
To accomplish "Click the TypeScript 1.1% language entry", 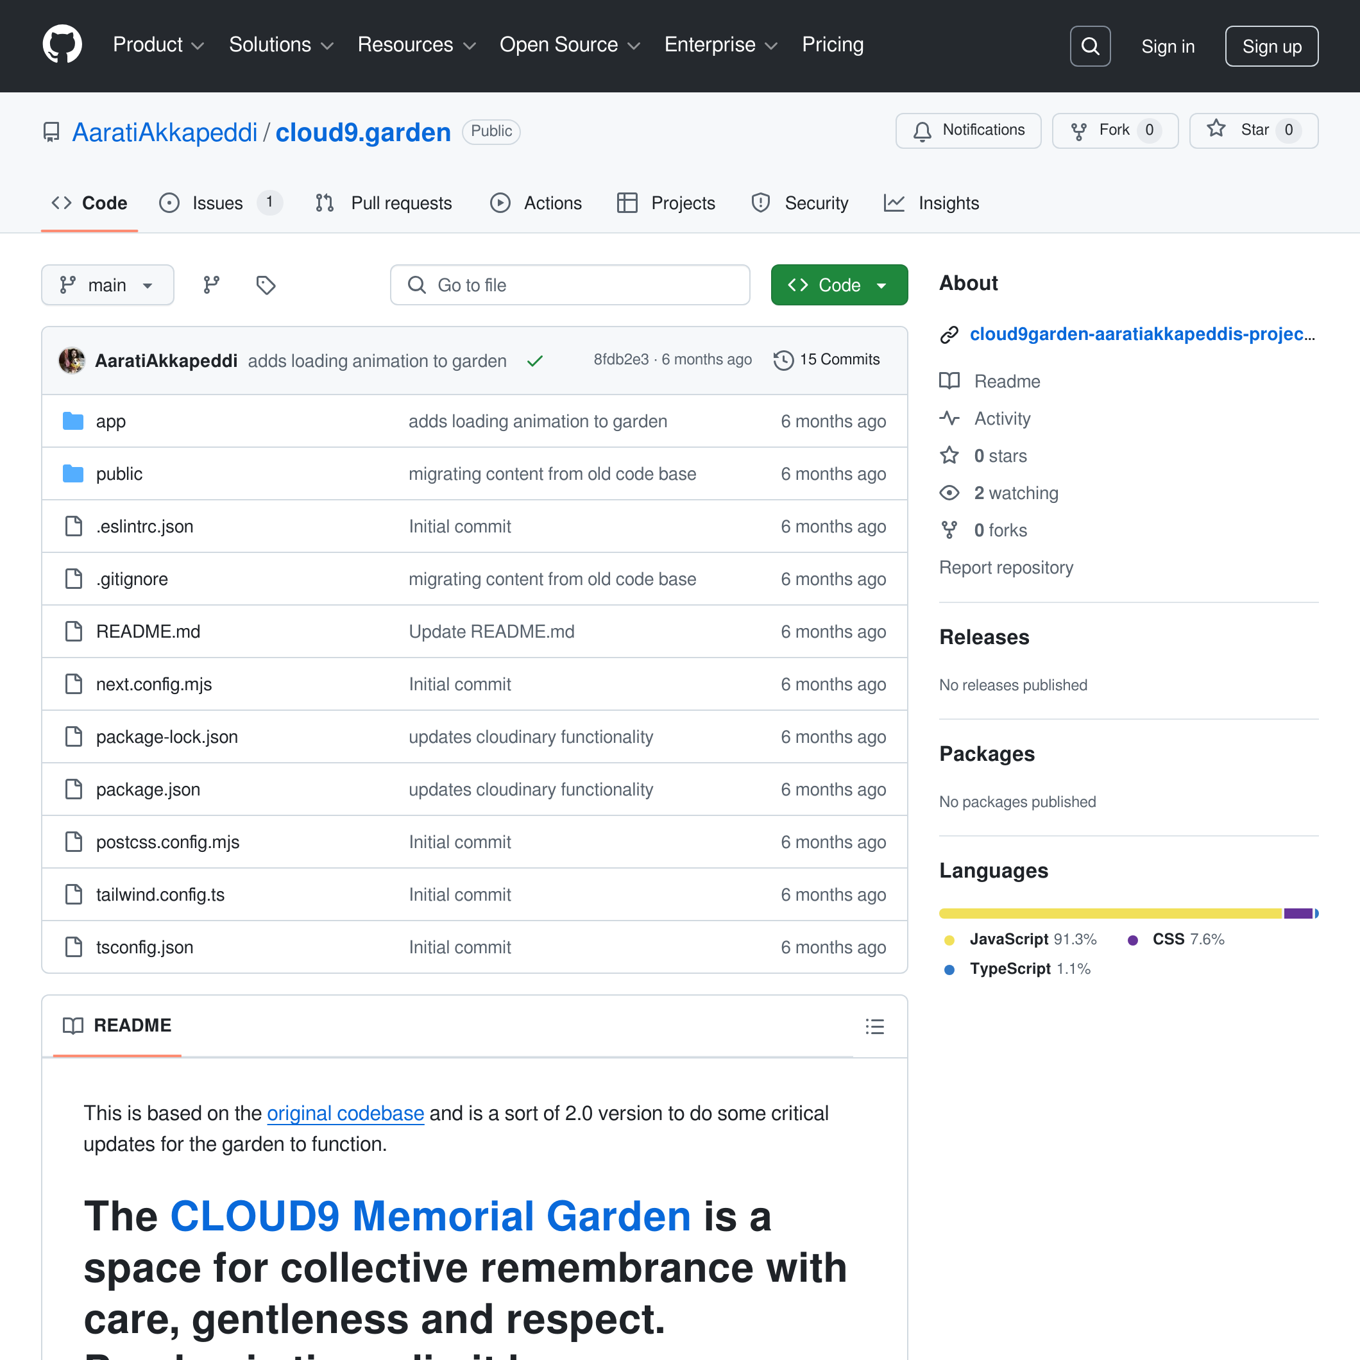I will 1017,969.
